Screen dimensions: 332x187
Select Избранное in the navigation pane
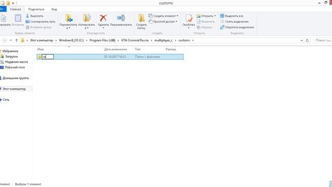click(x=10, y=51)
